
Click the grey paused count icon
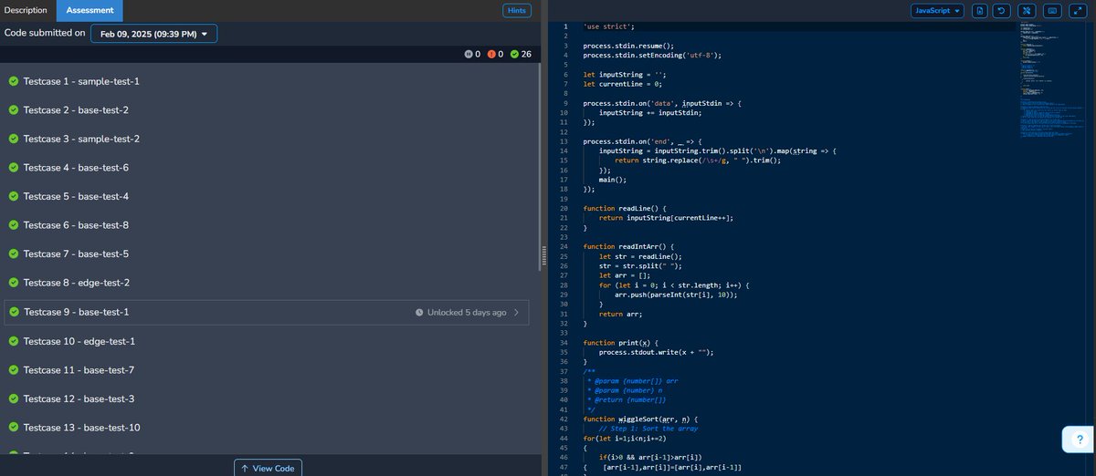(469, 55)
